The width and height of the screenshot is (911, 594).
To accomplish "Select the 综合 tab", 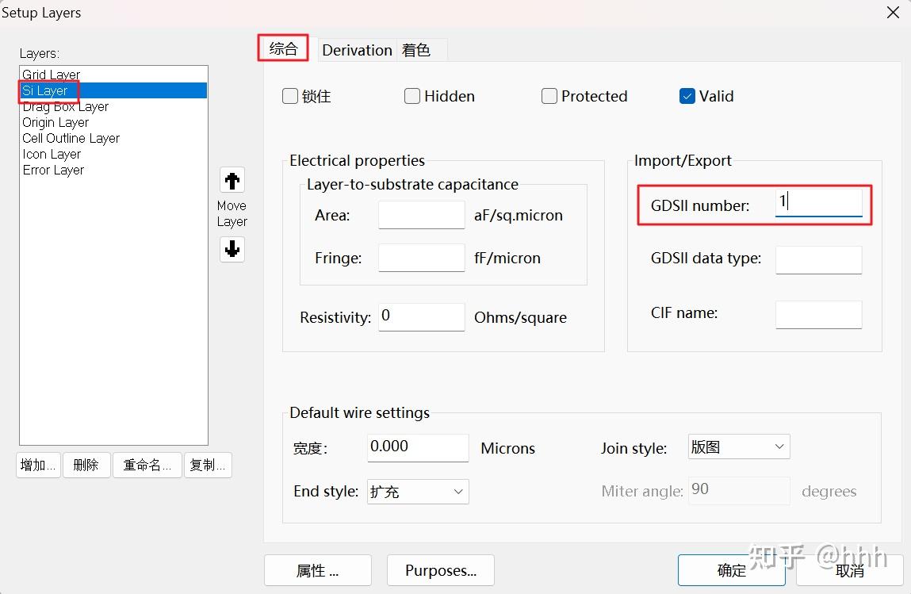I will point(283,48).
